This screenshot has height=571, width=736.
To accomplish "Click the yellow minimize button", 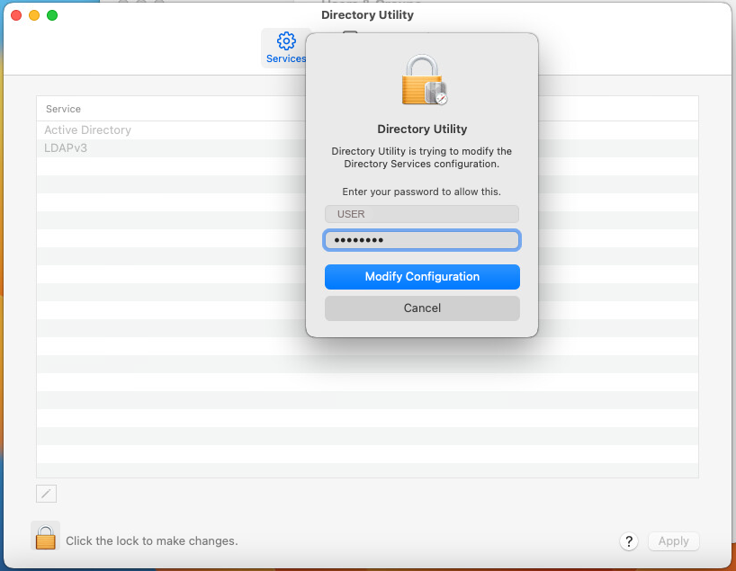I will 35,15.
